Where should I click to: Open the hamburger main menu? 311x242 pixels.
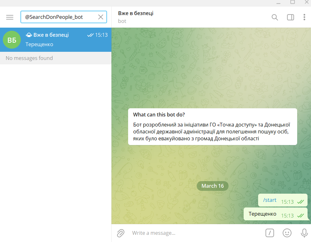point(10,17)
